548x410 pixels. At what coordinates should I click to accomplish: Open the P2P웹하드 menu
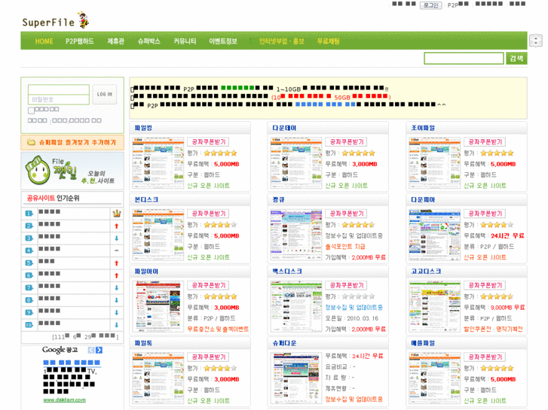(x=80, y=41)
